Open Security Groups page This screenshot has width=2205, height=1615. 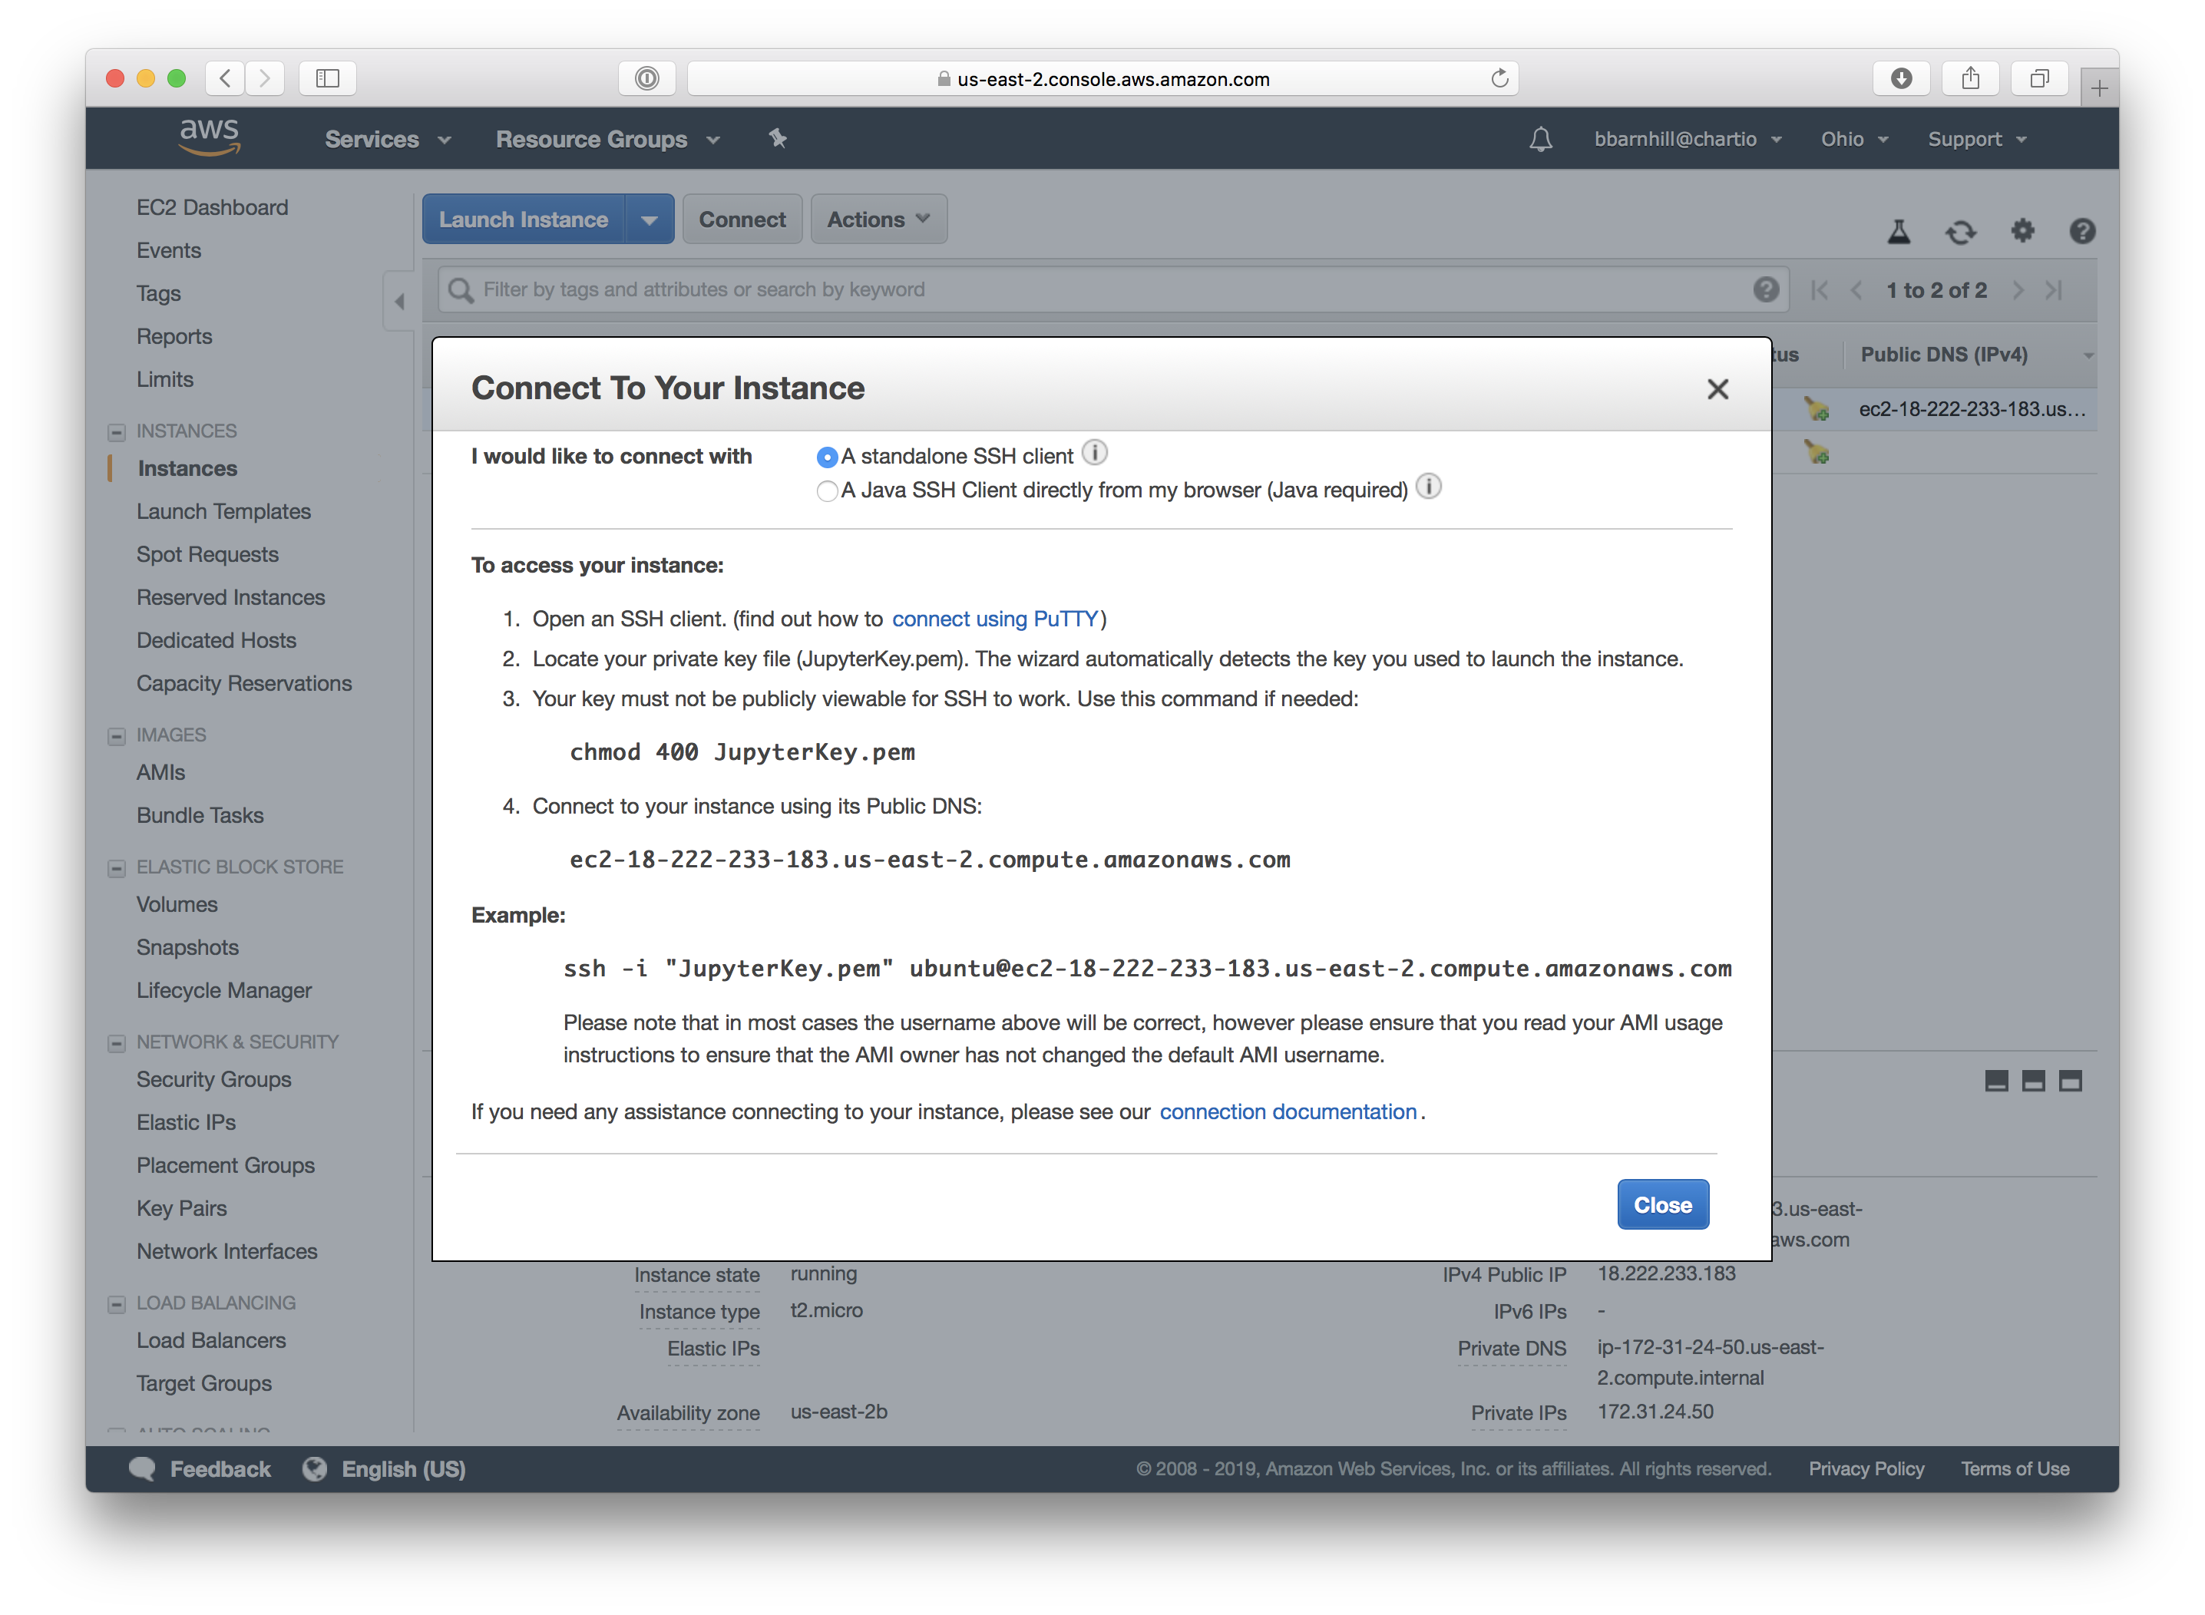pyautogui.click(x=213, y=1079)
